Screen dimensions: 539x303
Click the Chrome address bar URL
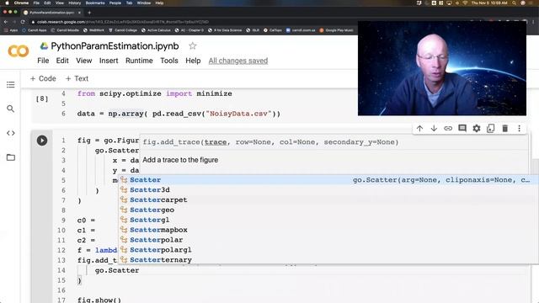point(123,22)
